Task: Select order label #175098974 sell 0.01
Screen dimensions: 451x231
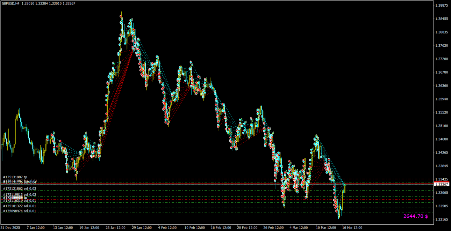Action: [20, 211]
